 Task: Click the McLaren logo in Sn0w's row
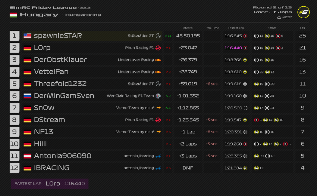point(158,108)
